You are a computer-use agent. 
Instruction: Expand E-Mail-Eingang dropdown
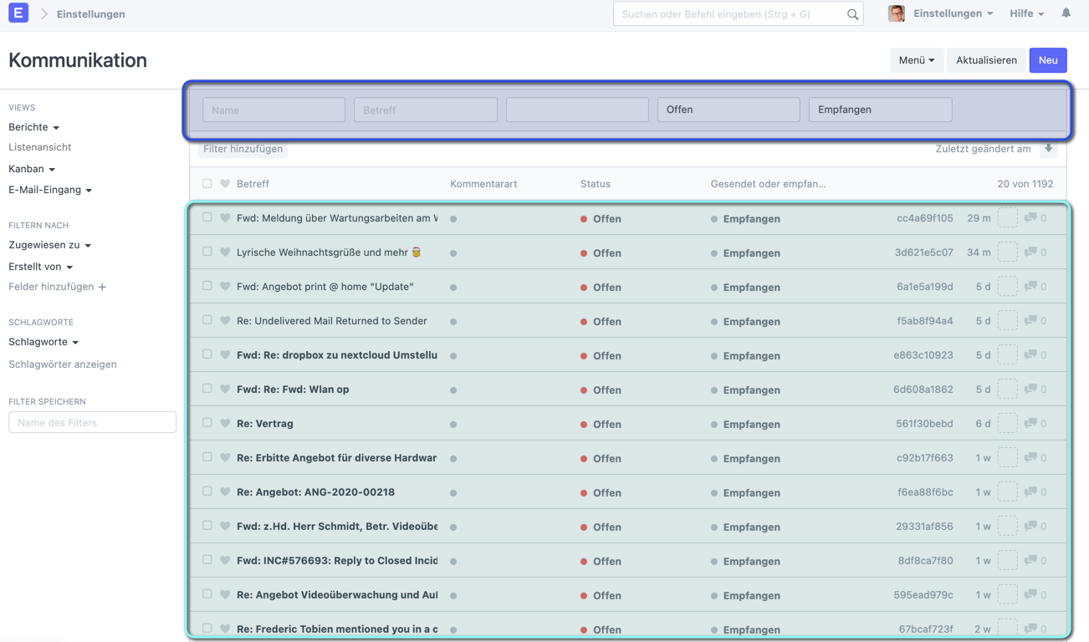click(x=50, y=190)
